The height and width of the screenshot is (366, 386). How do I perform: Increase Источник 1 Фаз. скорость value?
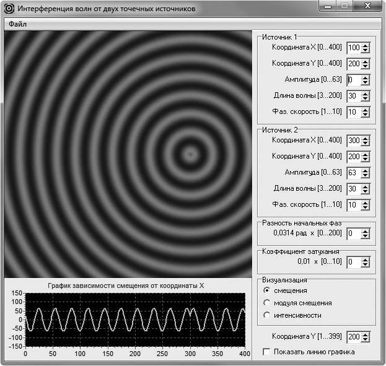click(x=366, y=110)
